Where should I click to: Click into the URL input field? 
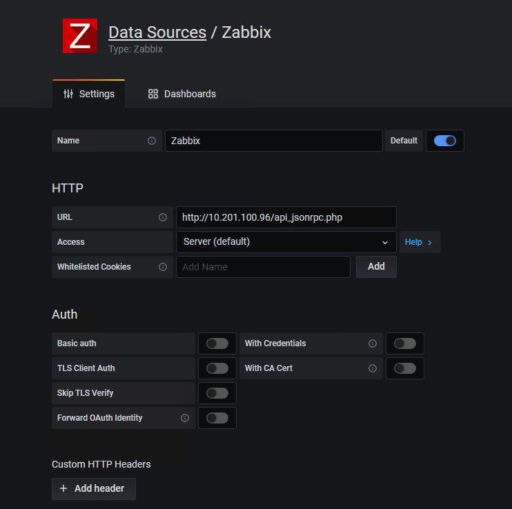point(286,217)
